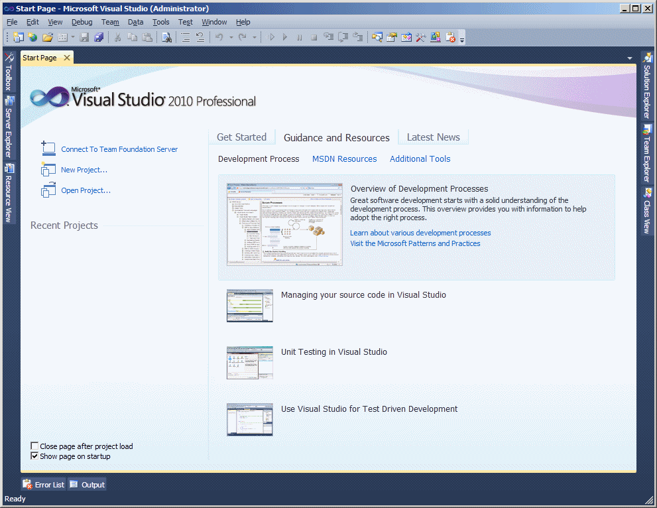
Task: Open the Edit menu
Action: [x=32, y=22]
